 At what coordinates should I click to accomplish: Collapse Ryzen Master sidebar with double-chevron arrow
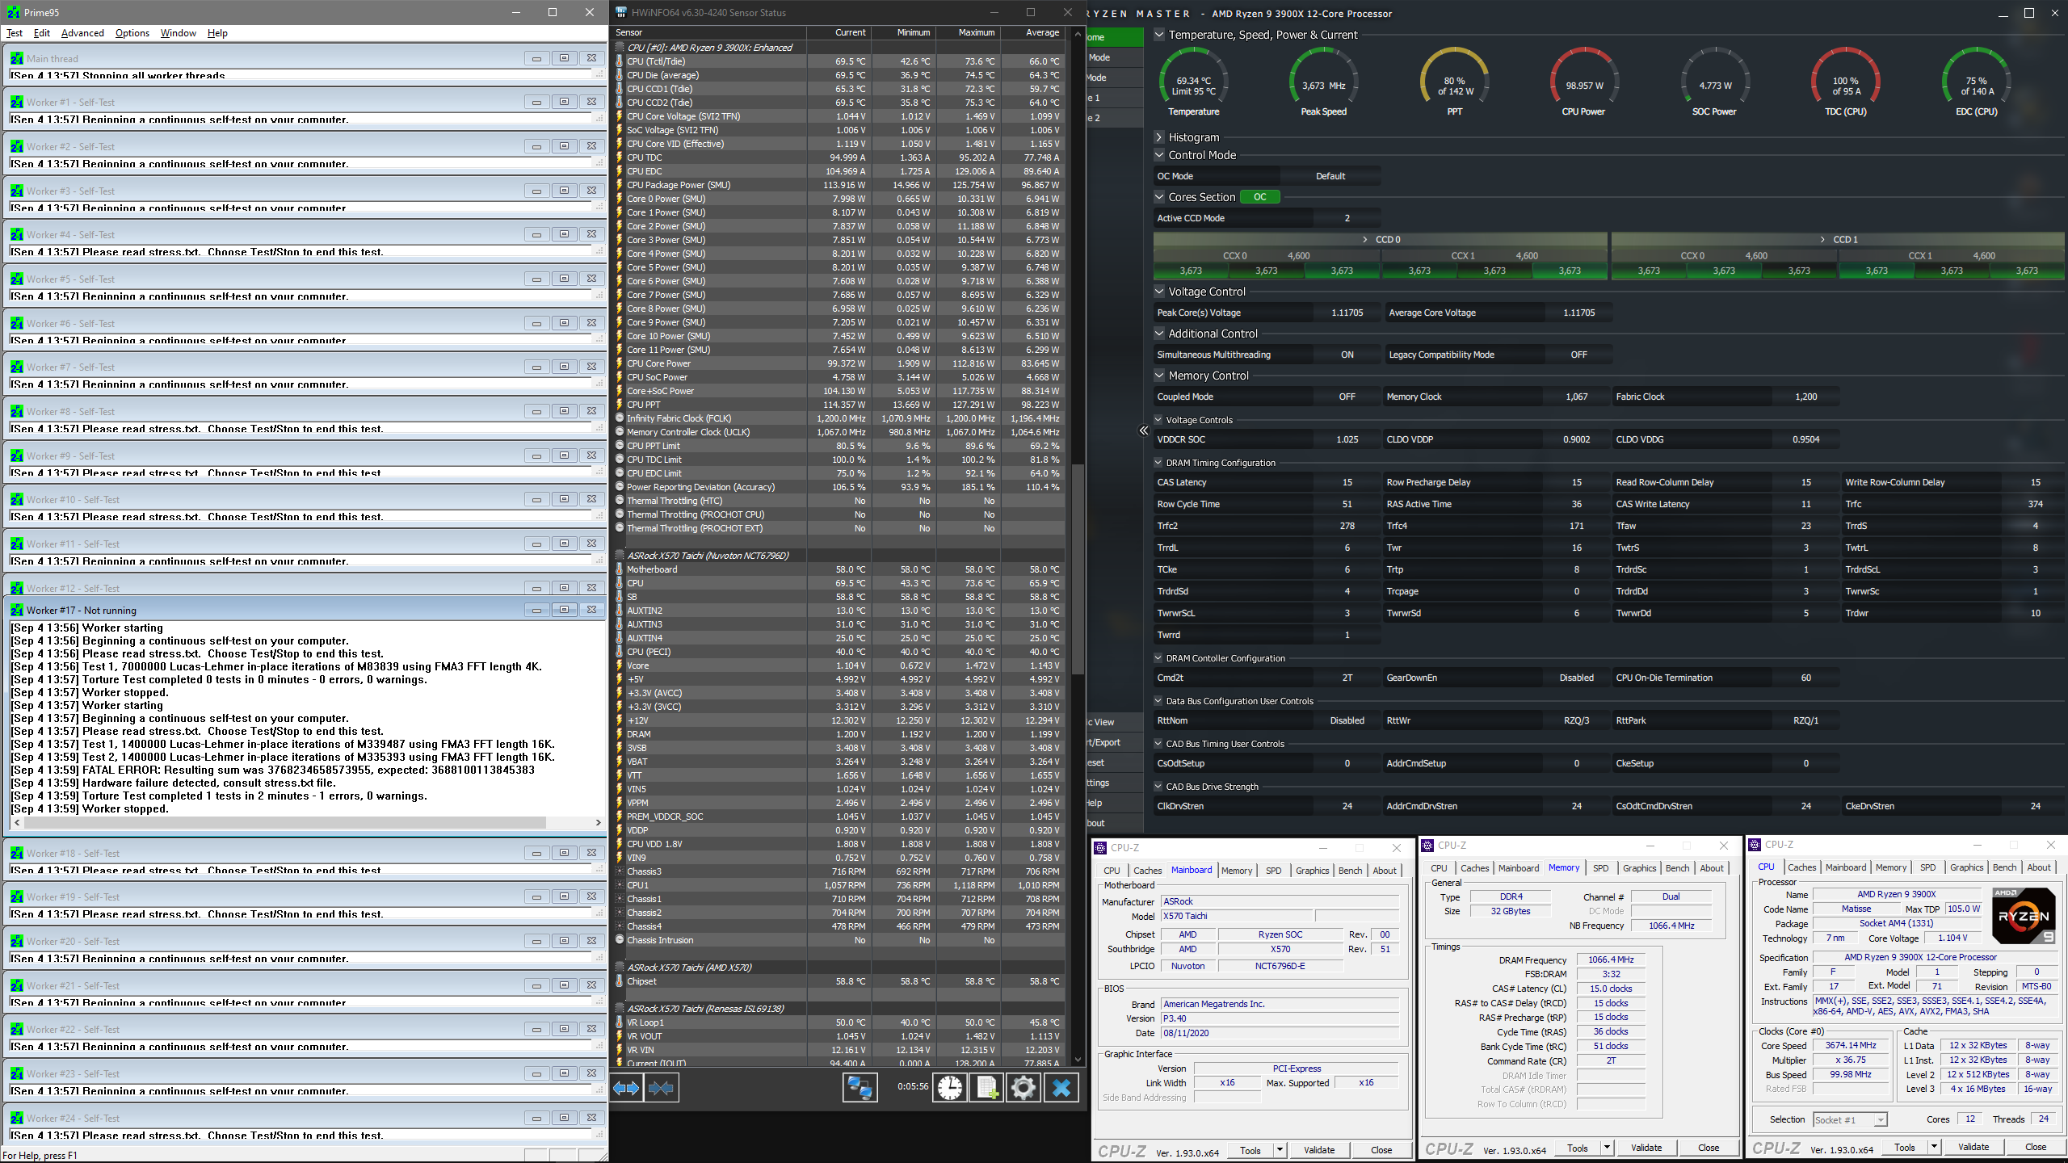pos(1144,430)
